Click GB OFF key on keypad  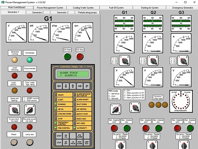tap(66, 143)
